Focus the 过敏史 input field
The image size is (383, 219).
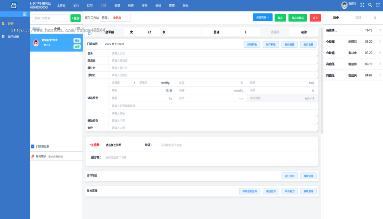pyautogui.click(x=214, y=75)
